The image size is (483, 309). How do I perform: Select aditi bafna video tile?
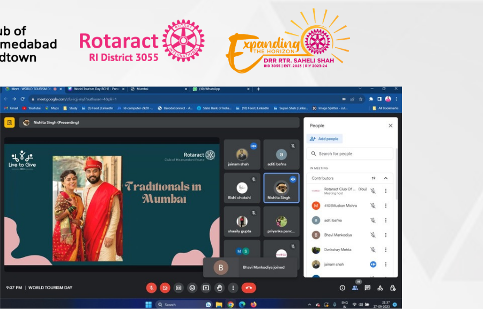click(x=281, y=154)
